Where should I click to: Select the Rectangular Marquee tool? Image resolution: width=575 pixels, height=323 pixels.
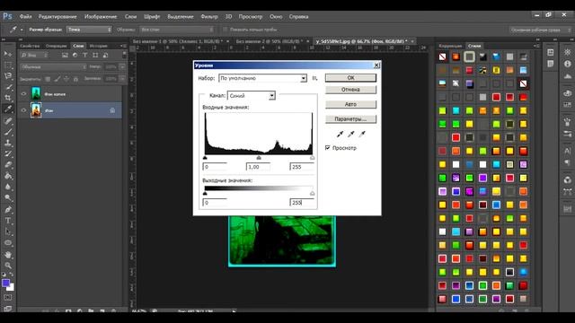tap(8, 65)
